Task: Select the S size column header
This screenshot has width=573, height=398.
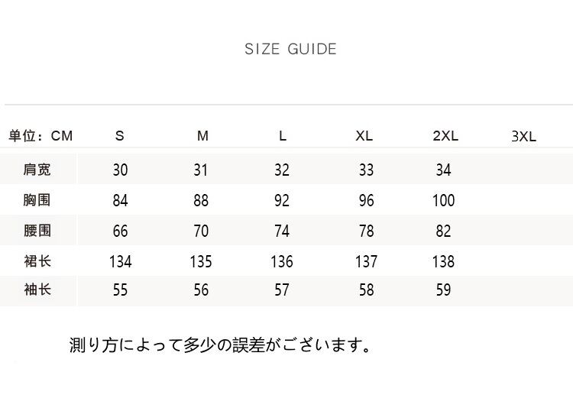Action: tap(120, 136)
